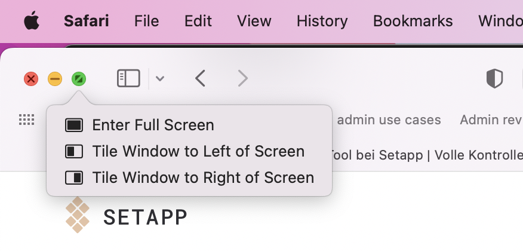Open the History menu
Image resolution: width=523 pixels, height=251 pixels.
tap(322, 22)
